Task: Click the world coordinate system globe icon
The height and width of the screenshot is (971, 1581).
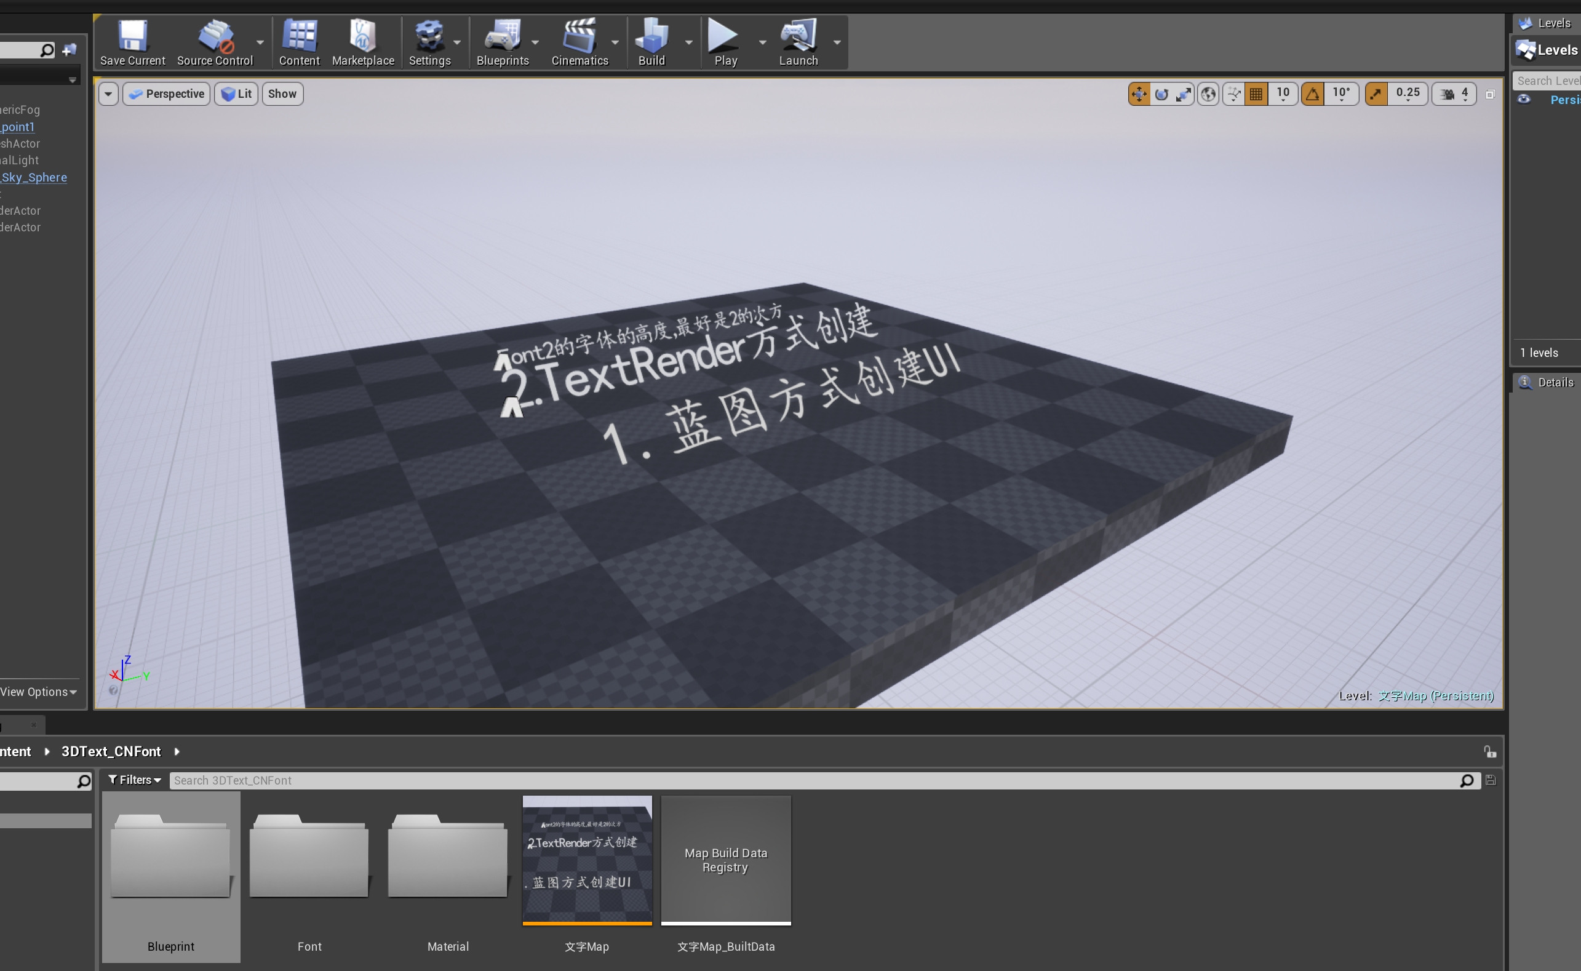Action: click(x=1208, y=94)
